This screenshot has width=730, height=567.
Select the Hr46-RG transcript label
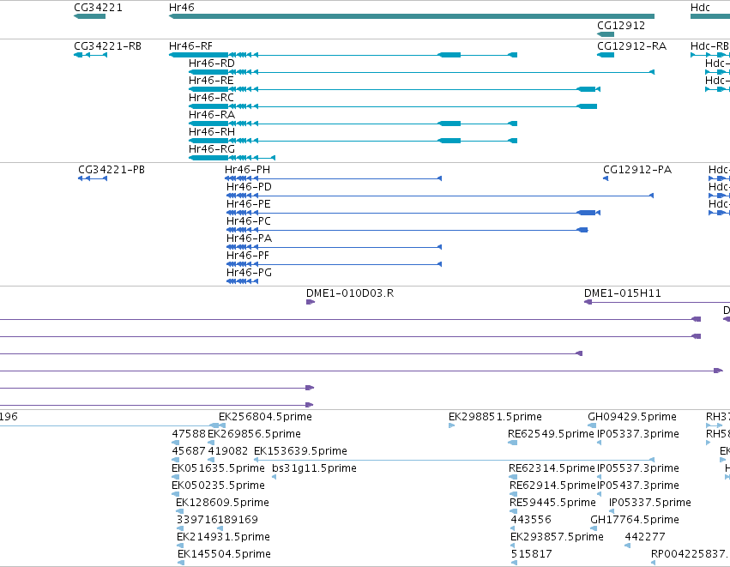tap(212, 149)
